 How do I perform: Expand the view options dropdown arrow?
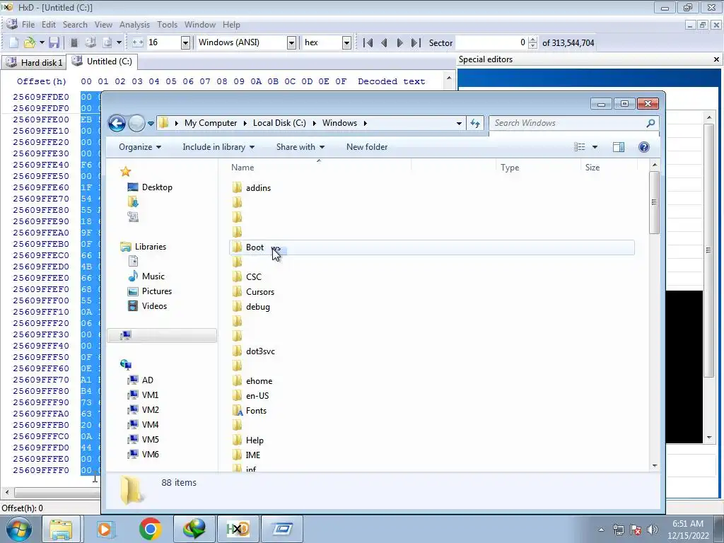(x=595, y=147)
